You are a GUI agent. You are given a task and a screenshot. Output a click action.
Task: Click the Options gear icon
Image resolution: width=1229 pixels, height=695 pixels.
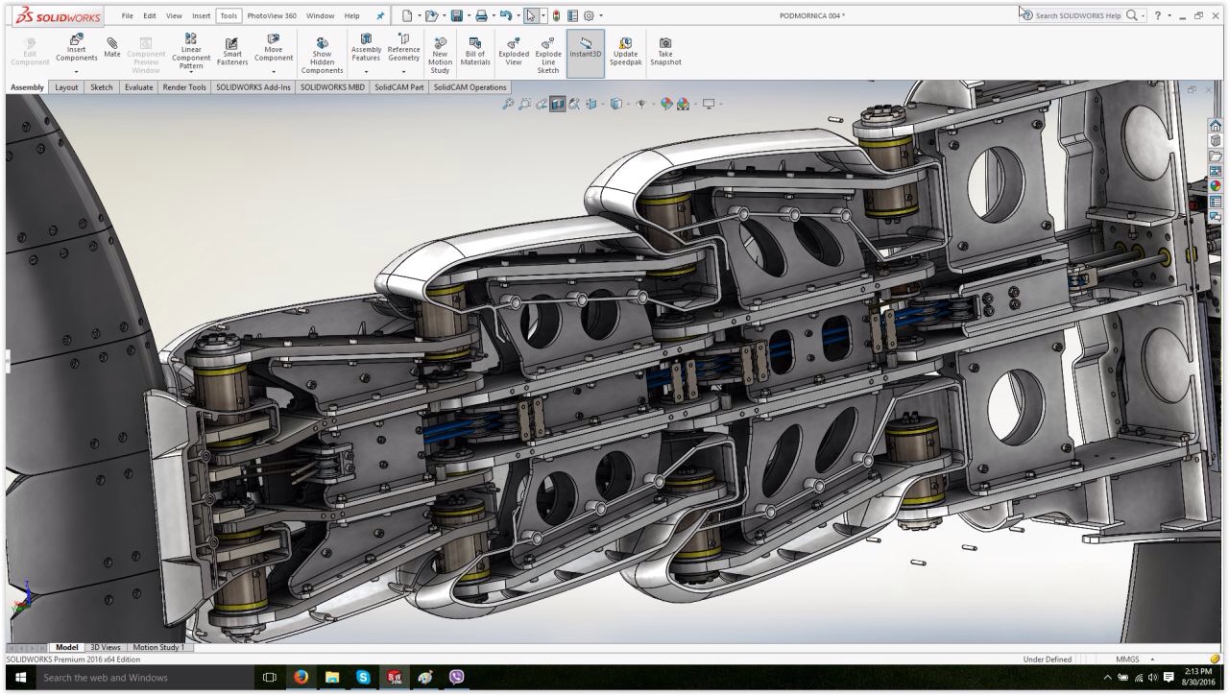589,15
